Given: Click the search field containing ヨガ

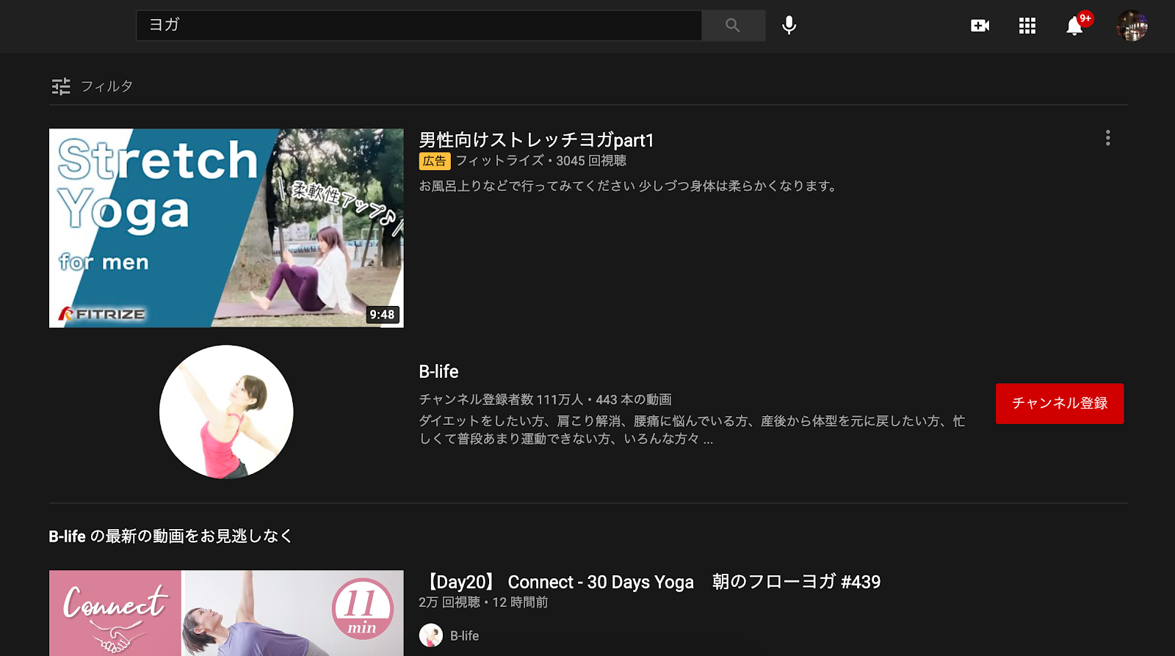Looking at the screenshot, I should click(419, 26).
